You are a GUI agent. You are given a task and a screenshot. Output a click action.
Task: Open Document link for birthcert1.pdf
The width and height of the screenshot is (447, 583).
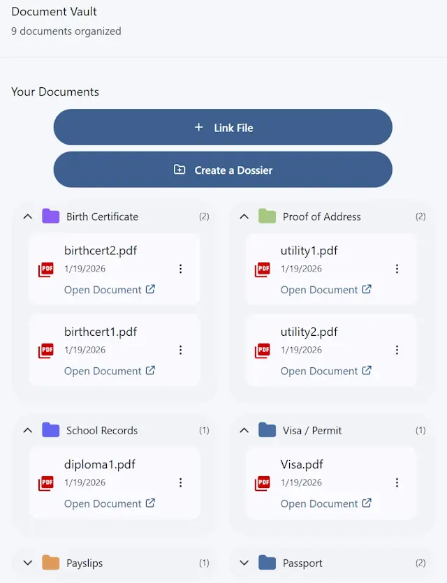click(110, 371)
